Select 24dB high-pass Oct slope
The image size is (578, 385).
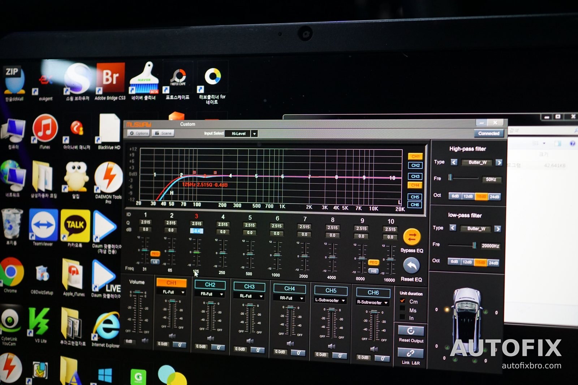click(495, 197)
